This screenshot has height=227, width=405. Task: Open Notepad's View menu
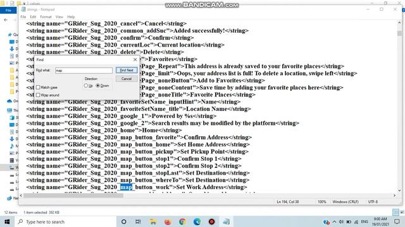(x=59, y=17)
